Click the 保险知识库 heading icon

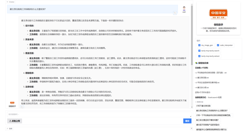click(x=196, y=63)
